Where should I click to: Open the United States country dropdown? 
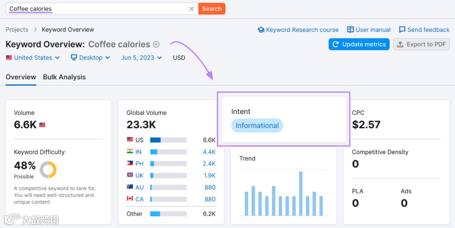[x=33, y=58]
